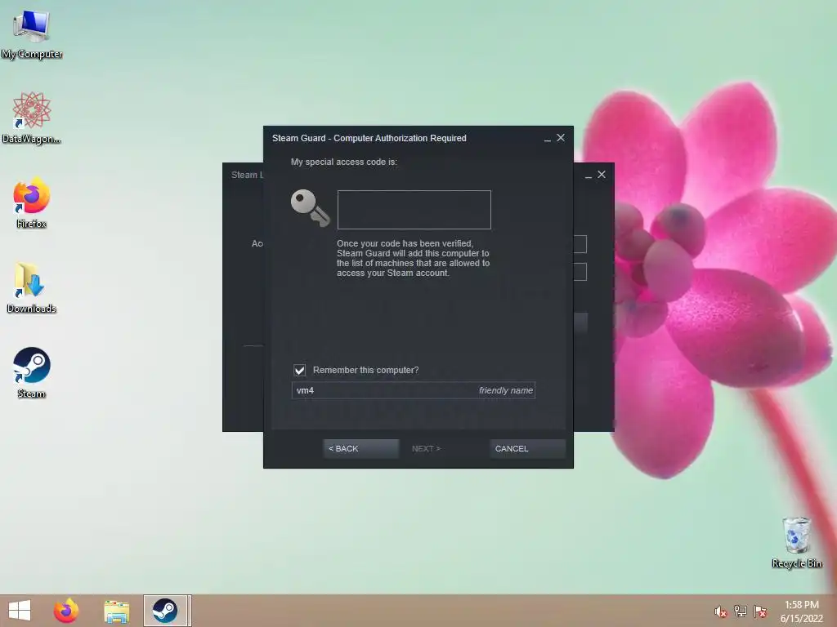This screenshot has height=627, width=837.
Task: Launch Firefox from the taskbar
Action: [66, 611]
